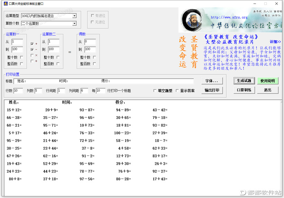
Task: Click the 每…行打印一个标题 number field
Action: coord(101,91)
